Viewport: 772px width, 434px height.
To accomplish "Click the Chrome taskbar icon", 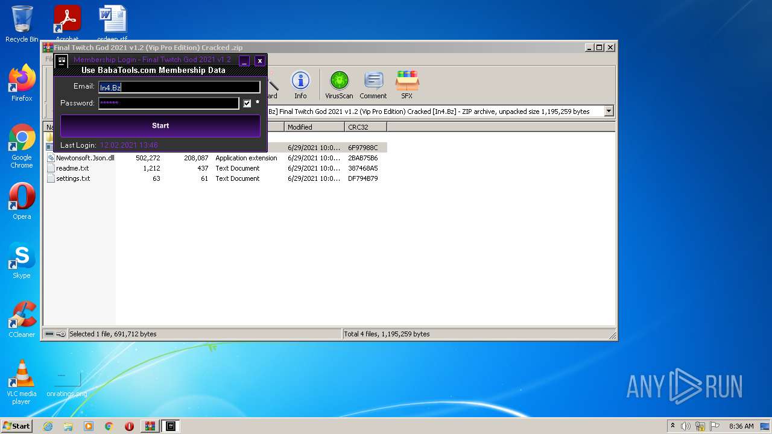I will [x=109, y=426].
